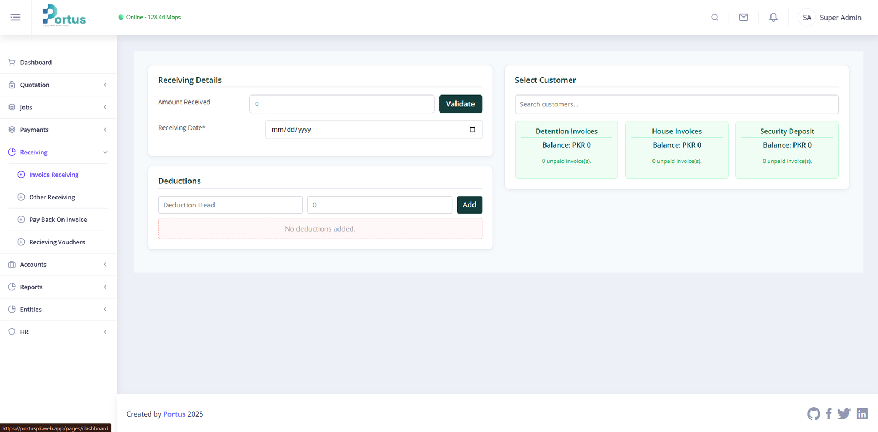Image resolution: width=878 pixels, height=432 pixels.
Task: Click the search magnifier icon in header
Action: pos(714,18)
